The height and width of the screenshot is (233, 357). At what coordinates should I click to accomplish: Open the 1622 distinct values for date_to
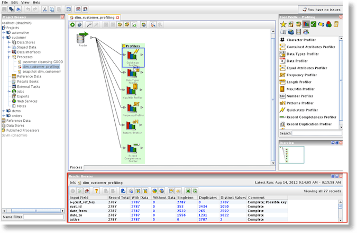click(224, 215)
